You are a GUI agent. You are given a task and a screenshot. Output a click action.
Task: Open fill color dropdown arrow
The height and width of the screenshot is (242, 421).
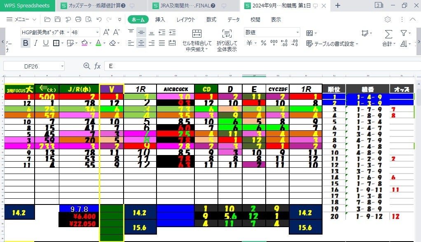(x=91, y=43)
